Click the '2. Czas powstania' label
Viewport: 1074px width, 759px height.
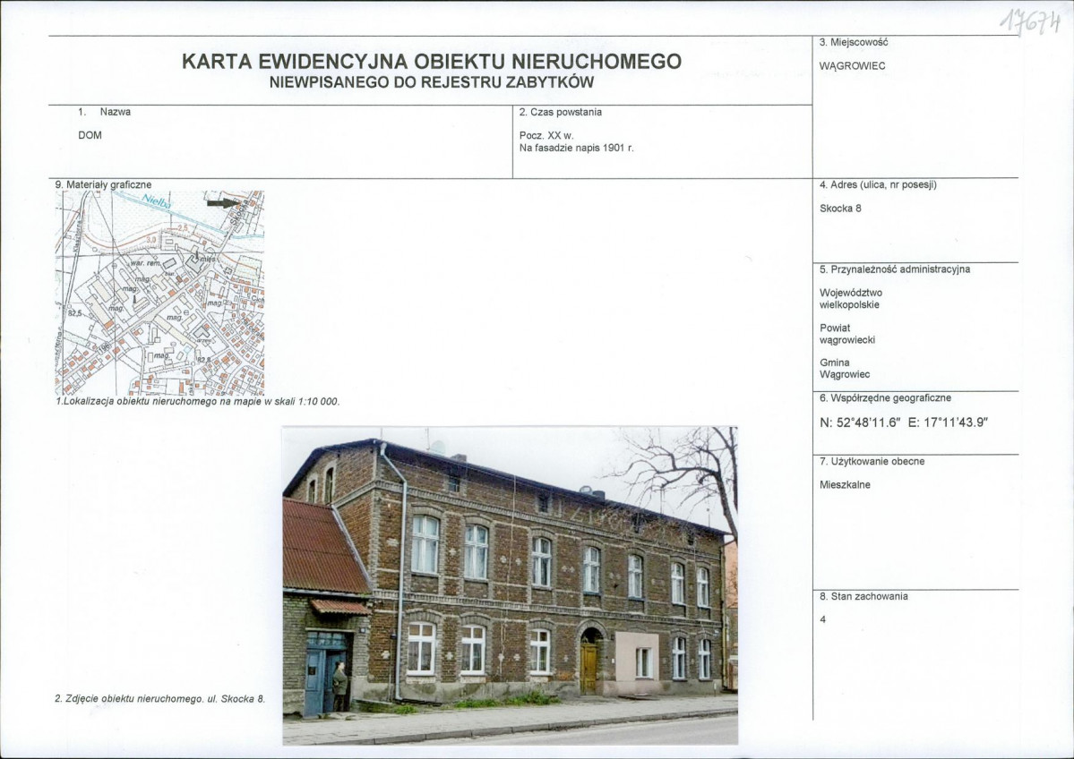point(560,112)
